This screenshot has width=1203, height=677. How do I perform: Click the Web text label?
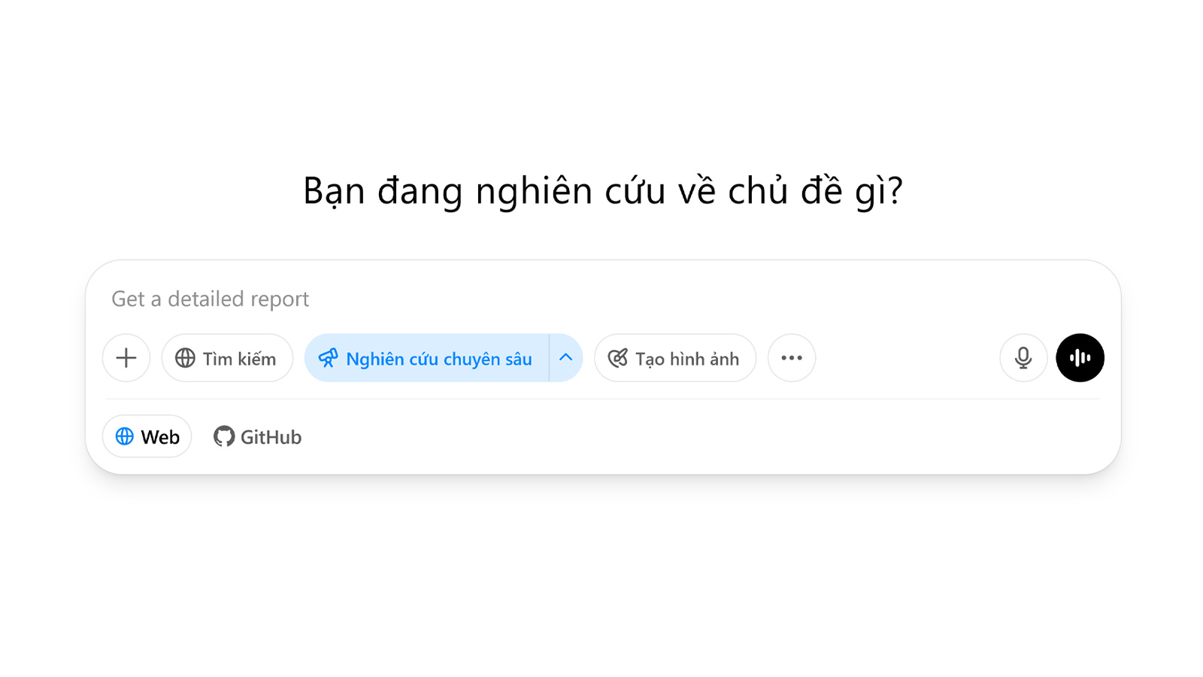[x=160, y=437]
